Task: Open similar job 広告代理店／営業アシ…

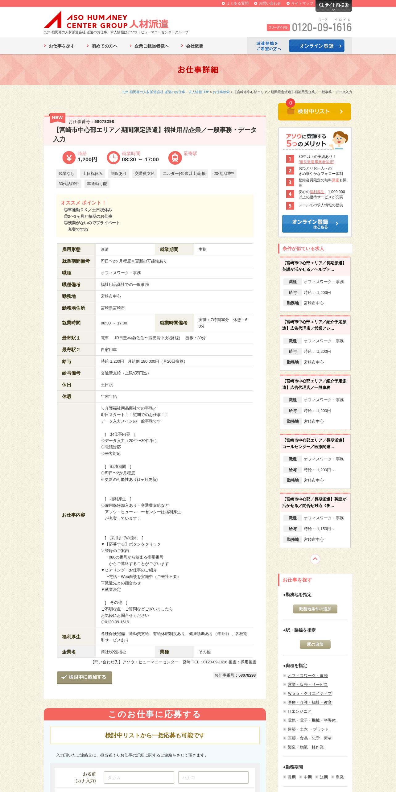Action: tap(315, 325)
